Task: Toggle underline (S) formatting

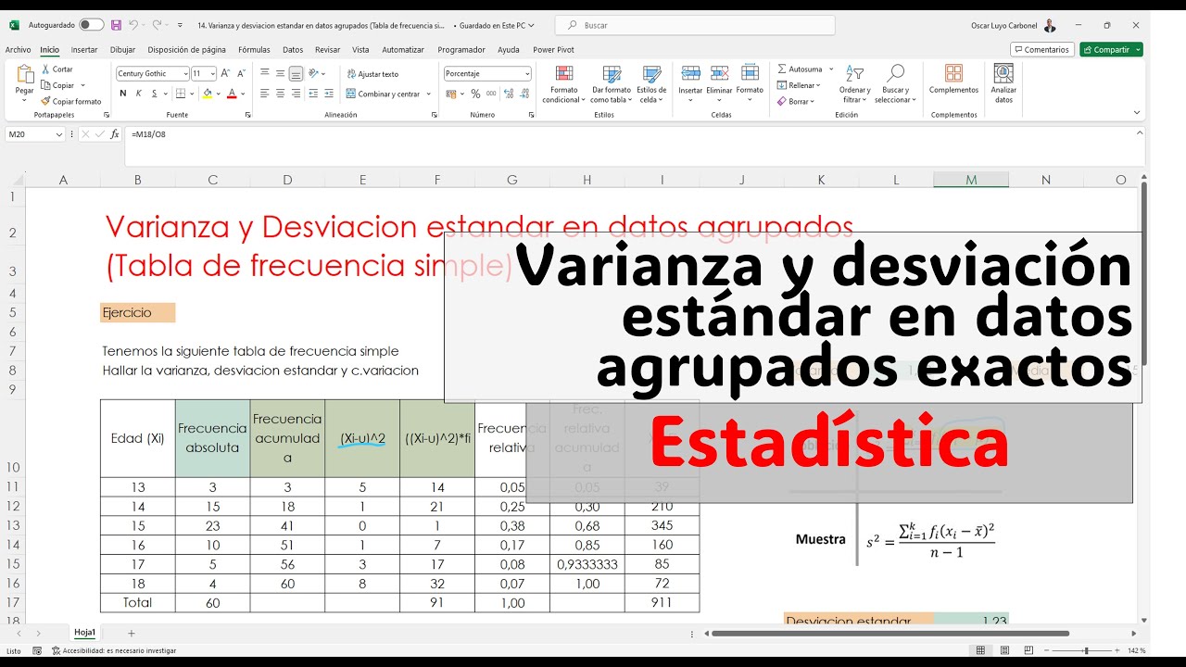Action: pos(155,94)
